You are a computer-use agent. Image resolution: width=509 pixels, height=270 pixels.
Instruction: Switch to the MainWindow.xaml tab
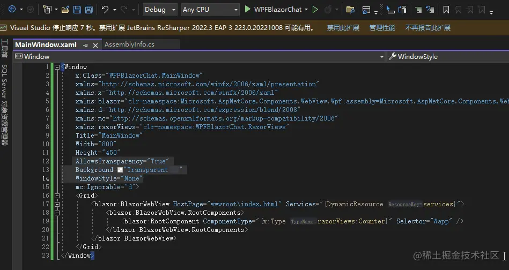46,44
